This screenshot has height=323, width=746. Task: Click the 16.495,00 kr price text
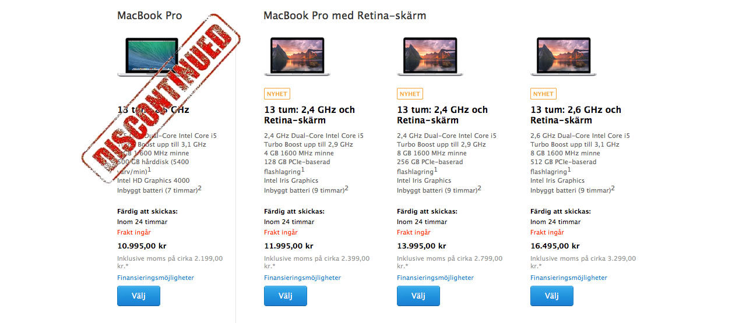555,246
